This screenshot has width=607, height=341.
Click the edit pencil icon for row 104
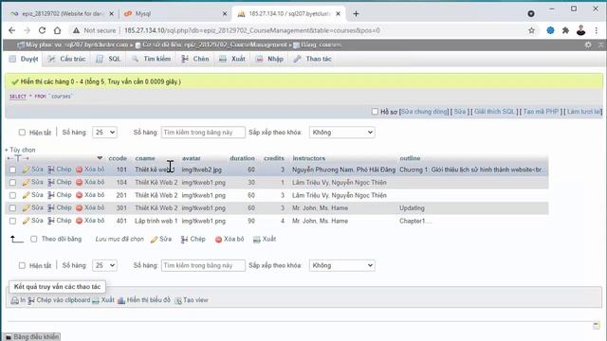(26, 182)
